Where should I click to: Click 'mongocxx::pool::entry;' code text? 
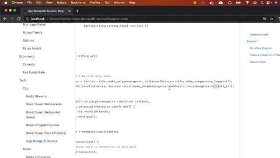100,132
